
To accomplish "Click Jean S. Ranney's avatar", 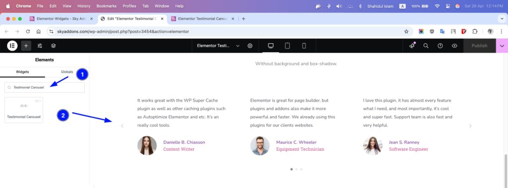I will pos(373,145).
